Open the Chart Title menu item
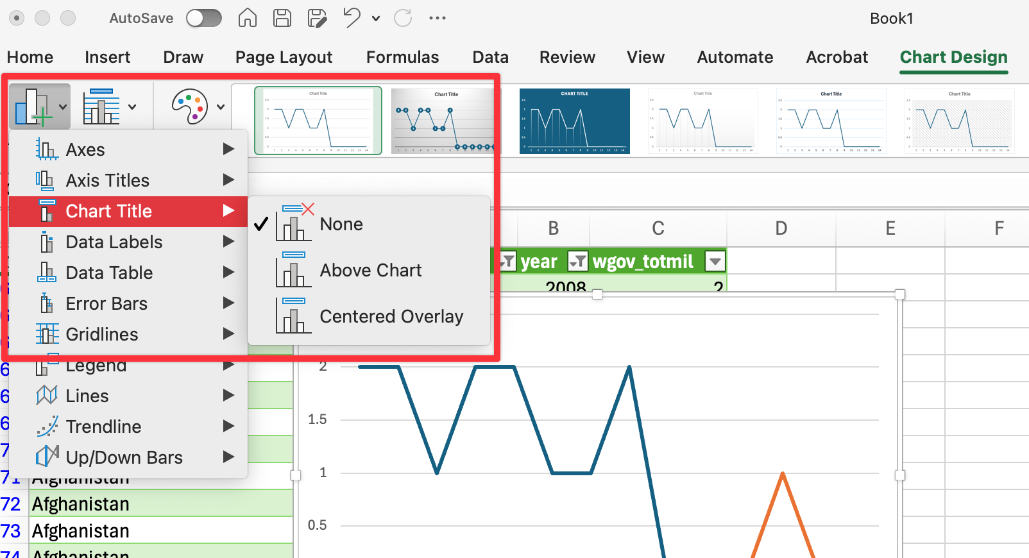1029x558 pixels. [128, 211]
